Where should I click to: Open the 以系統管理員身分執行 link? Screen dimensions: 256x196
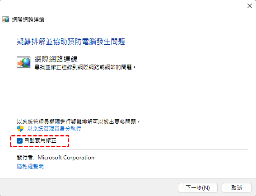[x=54, y=129]
